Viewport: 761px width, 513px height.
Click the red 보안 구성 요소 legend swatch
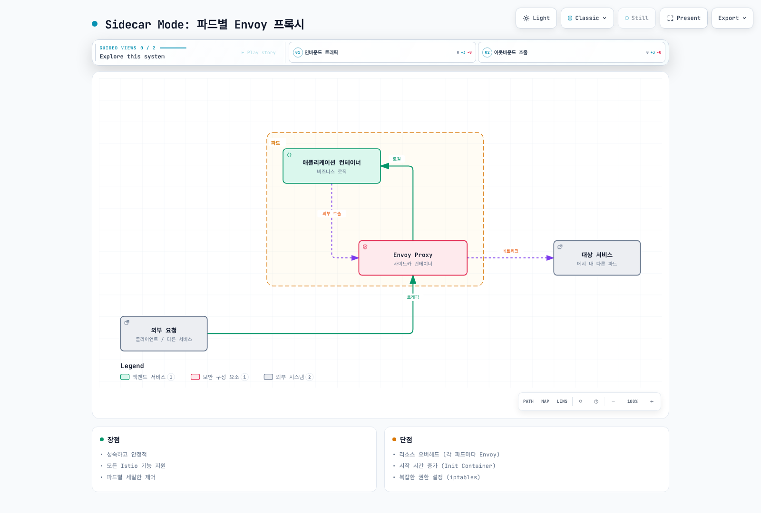click(195, 377)
